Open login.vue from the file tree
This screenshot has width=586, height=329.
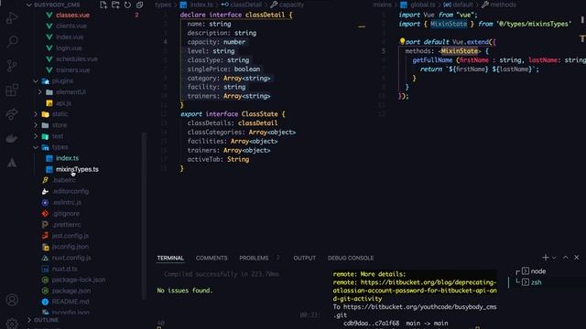69,48
